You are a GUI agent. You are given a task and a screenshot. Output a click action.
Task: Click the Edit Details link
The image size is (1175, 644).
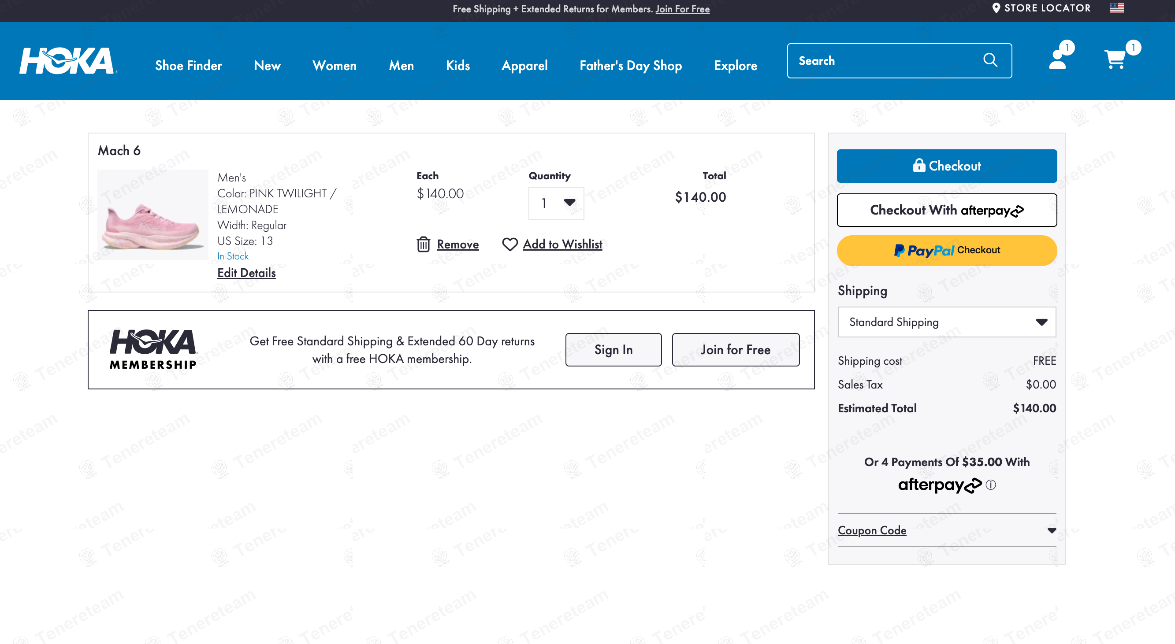246,273
